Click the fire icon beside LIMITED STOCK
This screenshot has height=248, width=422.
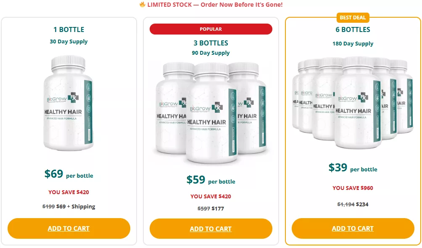tap(142, 5)
